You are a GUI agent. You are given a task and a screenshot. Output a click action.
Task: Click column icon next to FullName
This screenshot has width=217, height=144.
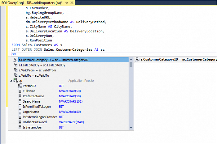click(20, 91)
